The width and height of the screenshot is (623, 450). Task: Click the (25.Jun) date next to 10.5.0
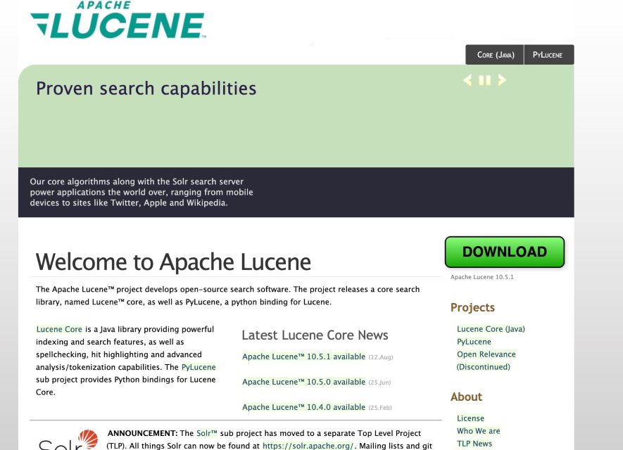[379, 382]
